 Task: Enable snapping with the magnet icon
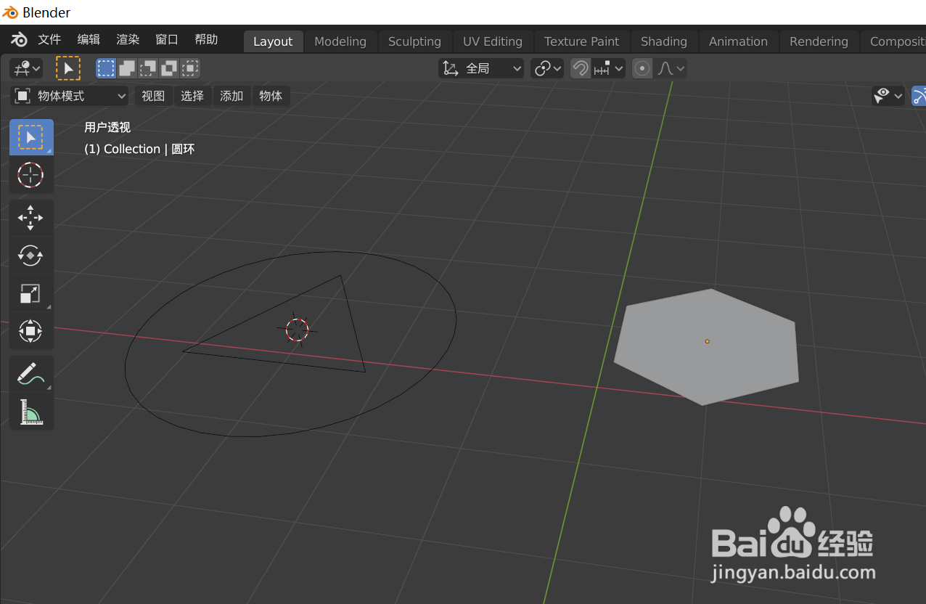[x=580, y=68]
